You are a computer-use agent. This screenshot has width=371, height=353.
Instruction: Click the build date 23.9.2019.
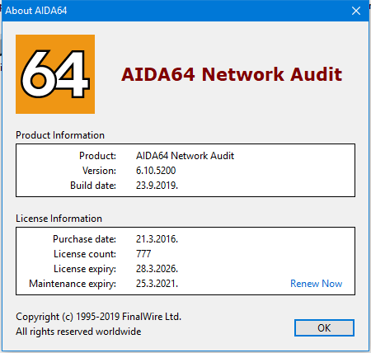point(157,186)
